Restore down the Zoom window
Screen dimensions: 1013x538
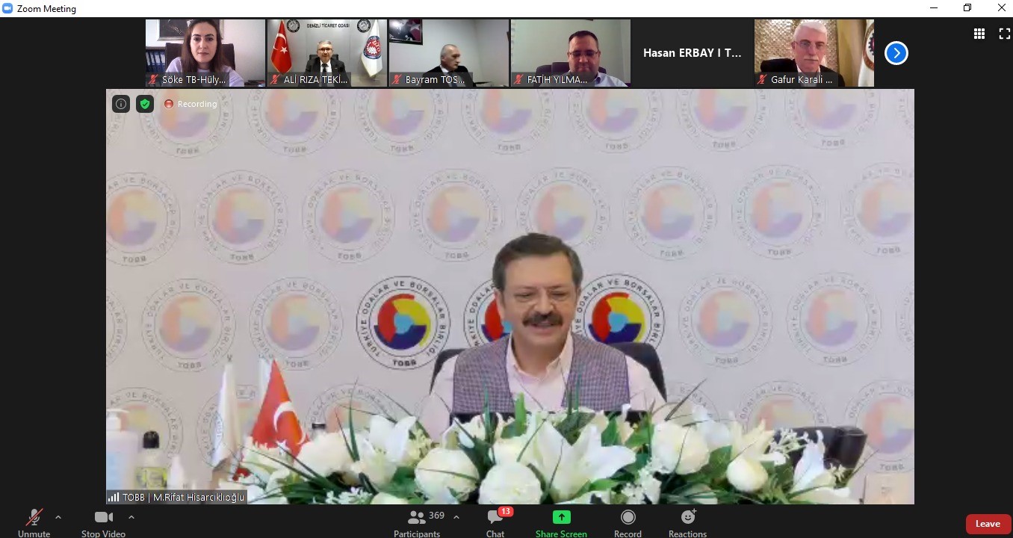pyautogui.click(x=967, y=8)
